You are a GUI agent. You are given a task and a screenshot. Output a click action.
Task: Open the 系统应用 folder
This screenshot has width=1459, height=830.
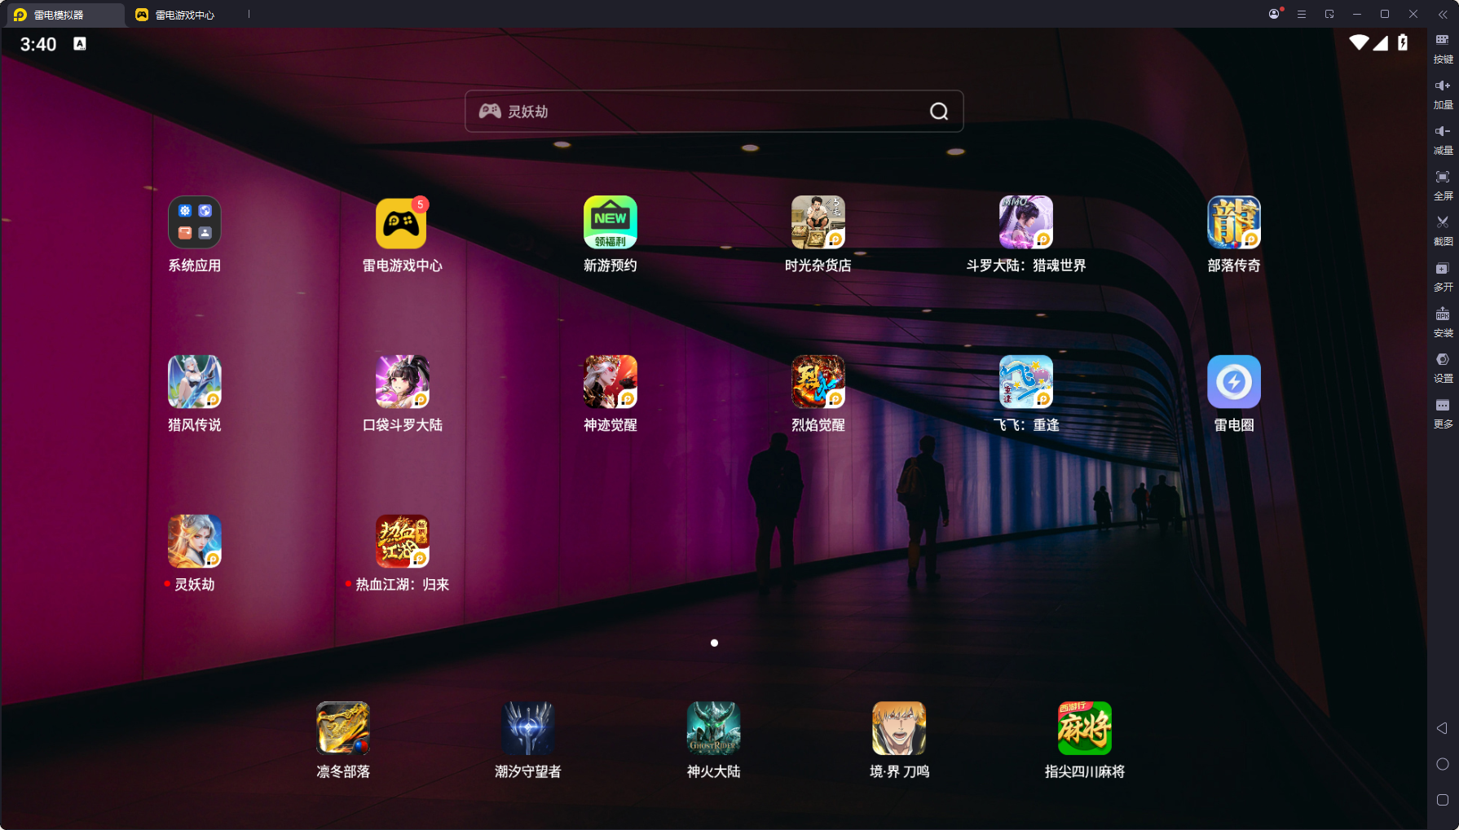pyautogui.click(x=194, y=222)
